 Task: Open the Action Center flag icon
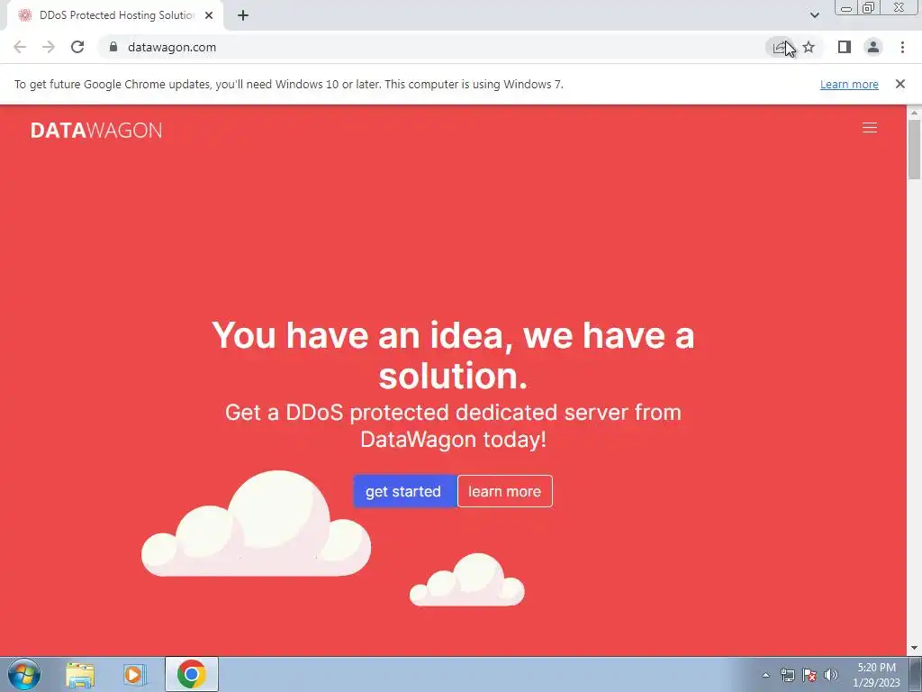[809, 675]
